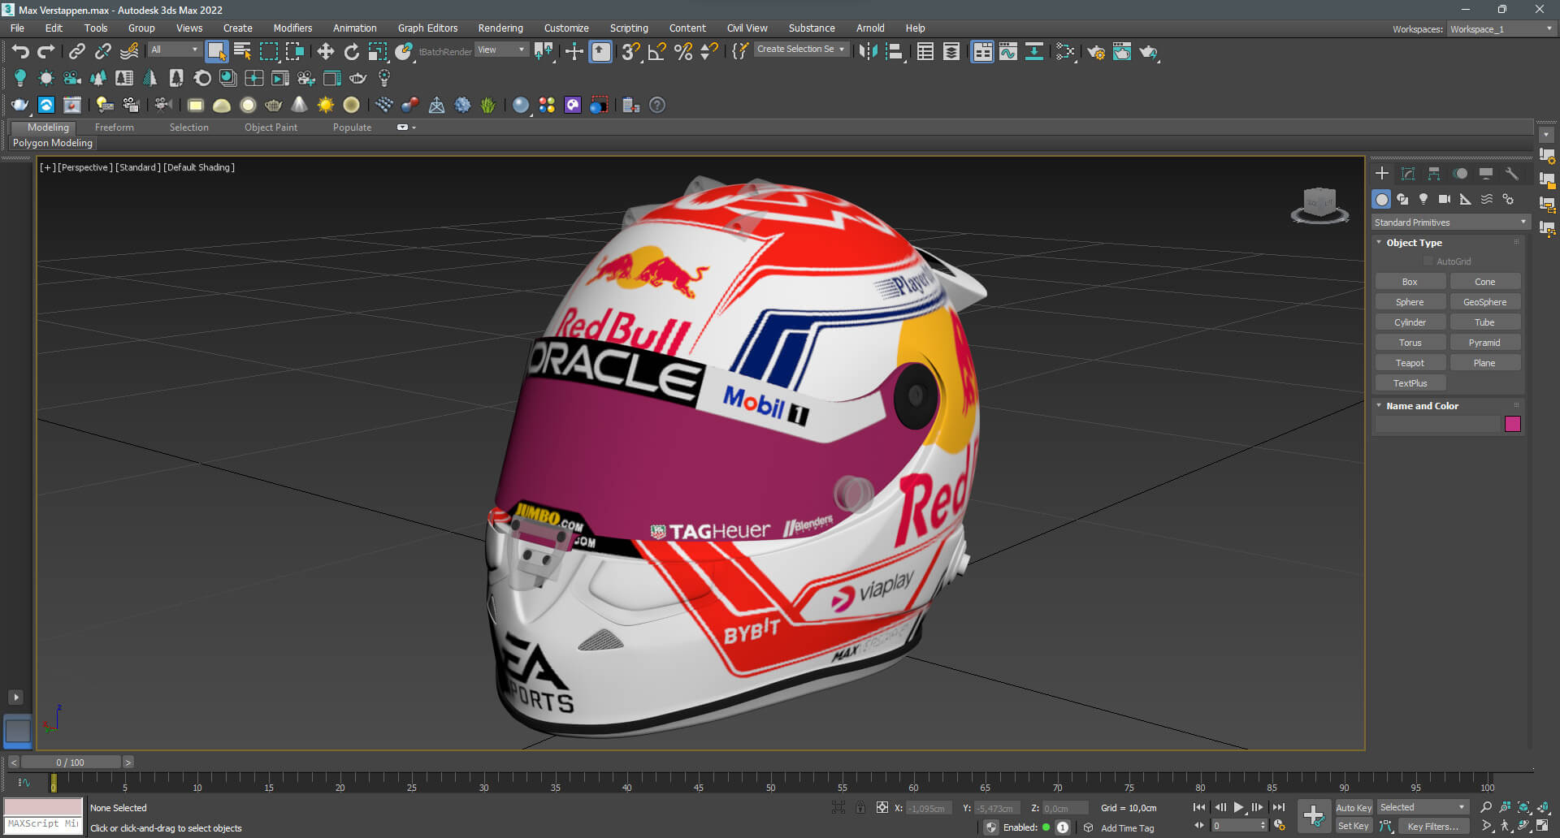Select the Select and Link tool
Image resolution: width=1560 pixels, height=838 pixels.
pos(76,52)
